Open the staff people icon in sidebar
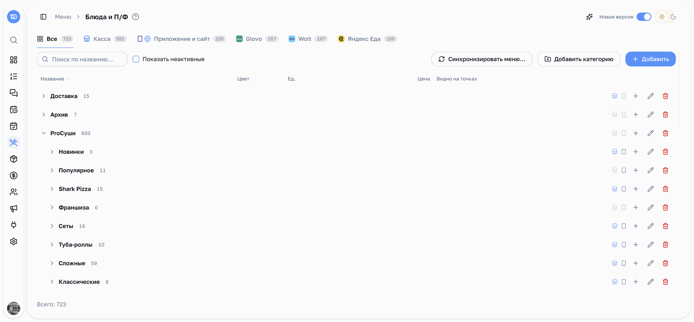Screen dimensions: 694x322 [x=14, y=192]
